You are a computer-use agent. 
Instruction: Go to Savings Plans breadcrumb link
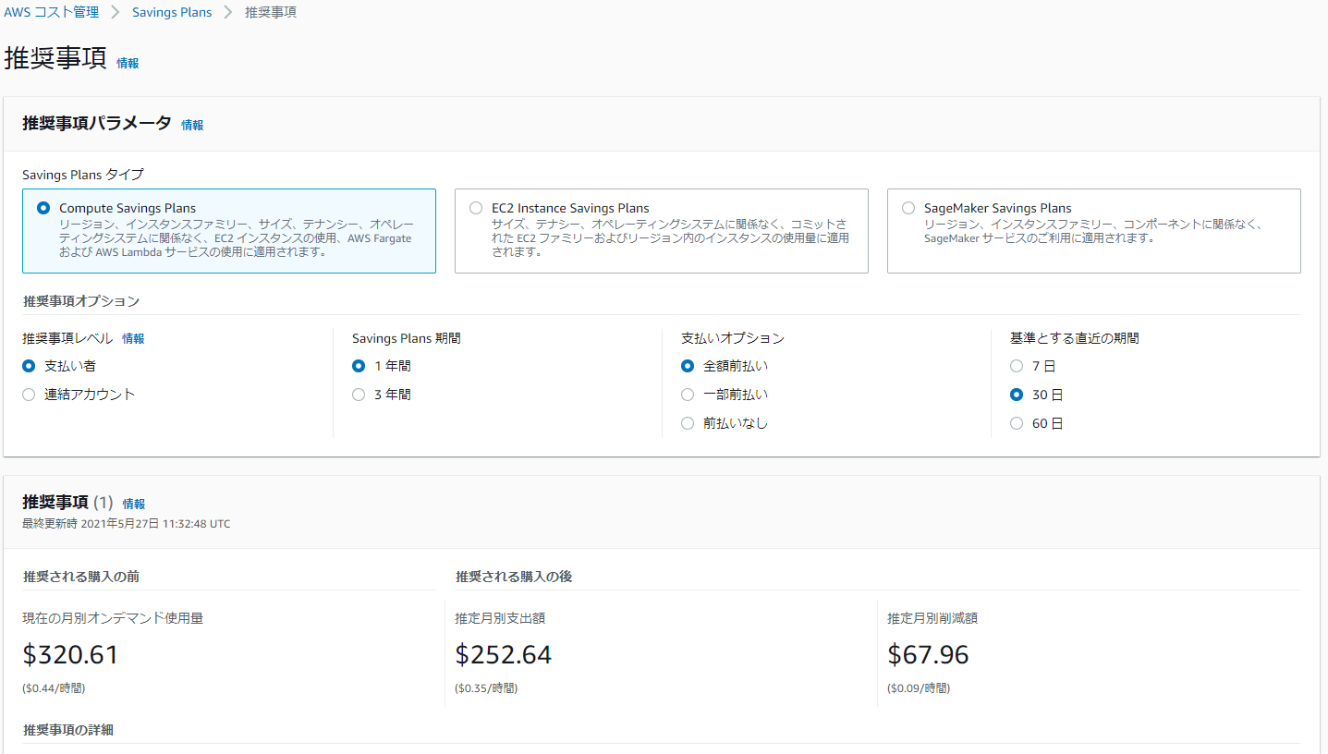(172, 13)
